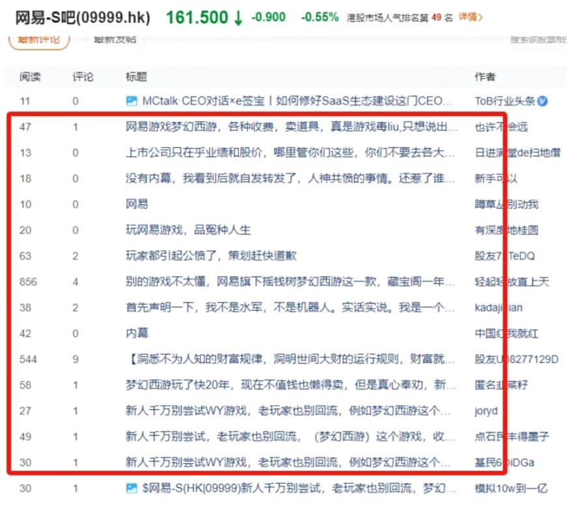Open author joryd profile

click(486, 411)
